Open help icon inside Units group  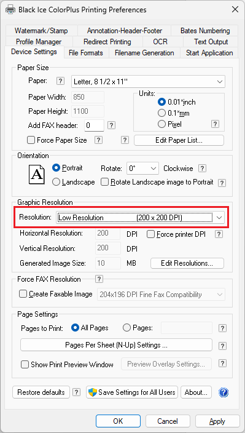point(216,124)
